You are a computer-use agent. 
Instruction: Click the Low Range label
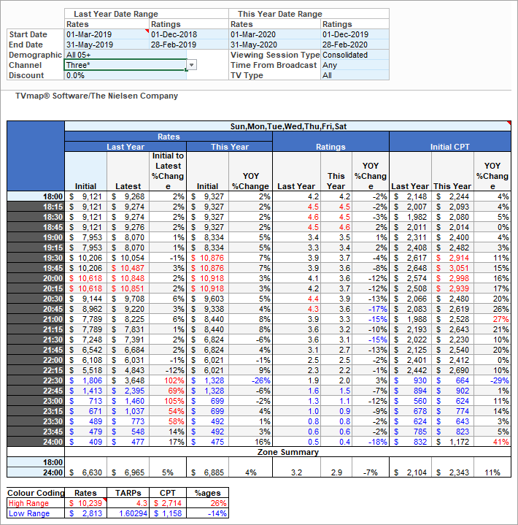pos(36,513)
